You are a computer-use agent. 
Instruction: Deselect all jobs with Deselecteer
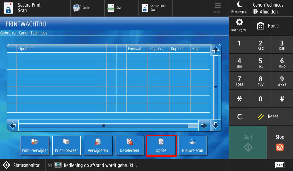[x=130, y=146]
